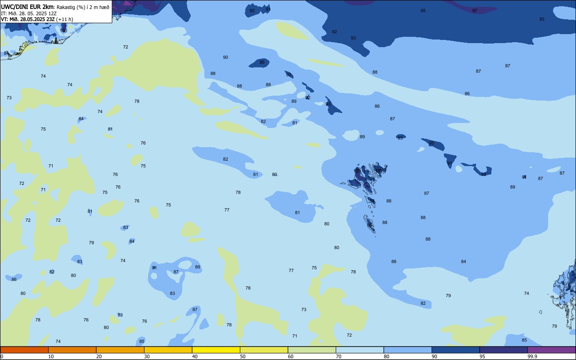This screenshot has height=360, width=576.
Task: Click the purple above-99.9 legend swatch
Action: pos(551,350)
